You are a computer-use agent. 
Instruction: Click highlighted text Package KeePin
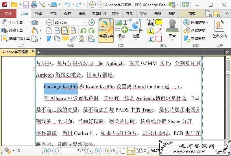point(61,87)
